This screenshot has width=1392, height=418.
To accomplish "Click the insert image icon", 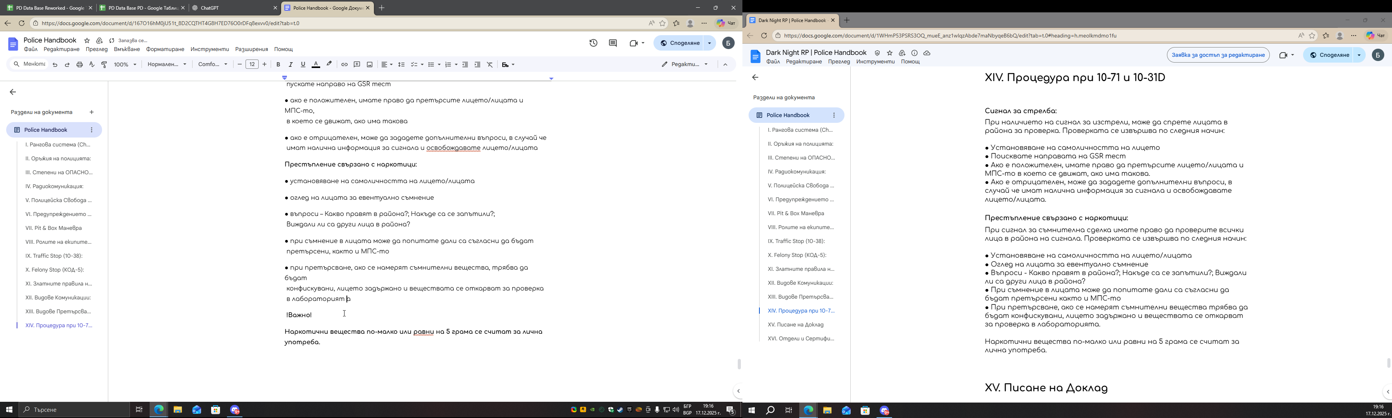I will [370, 65].
